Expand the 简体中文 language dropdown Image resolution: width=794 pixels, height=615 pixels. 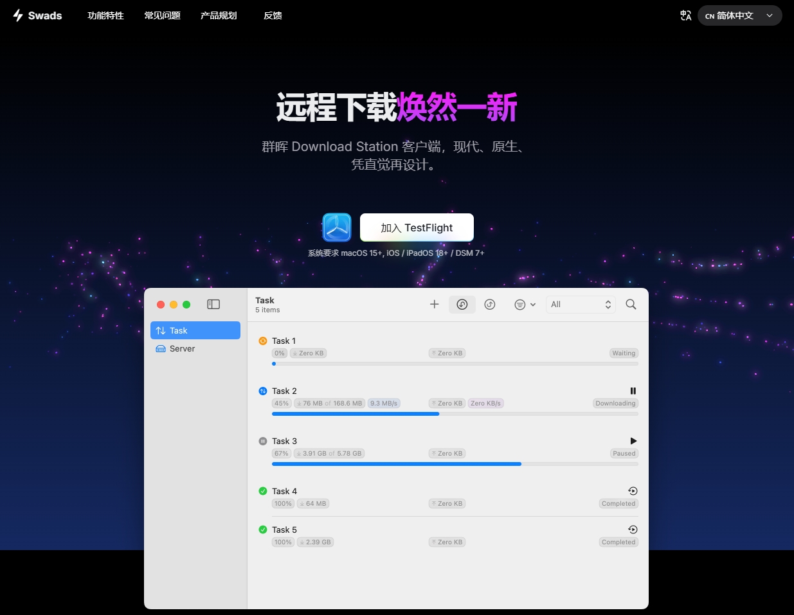[739, 15]
